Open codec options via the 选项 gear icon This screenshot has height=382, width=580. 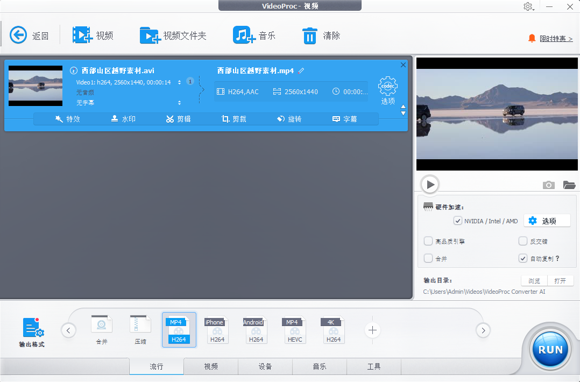(x=387, y=87)
